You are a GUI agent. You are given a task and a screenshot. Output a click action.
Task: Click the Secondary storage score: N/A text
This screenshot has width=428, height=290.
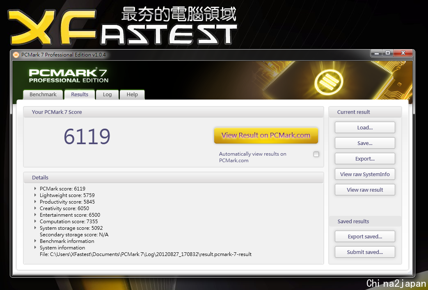74,234
